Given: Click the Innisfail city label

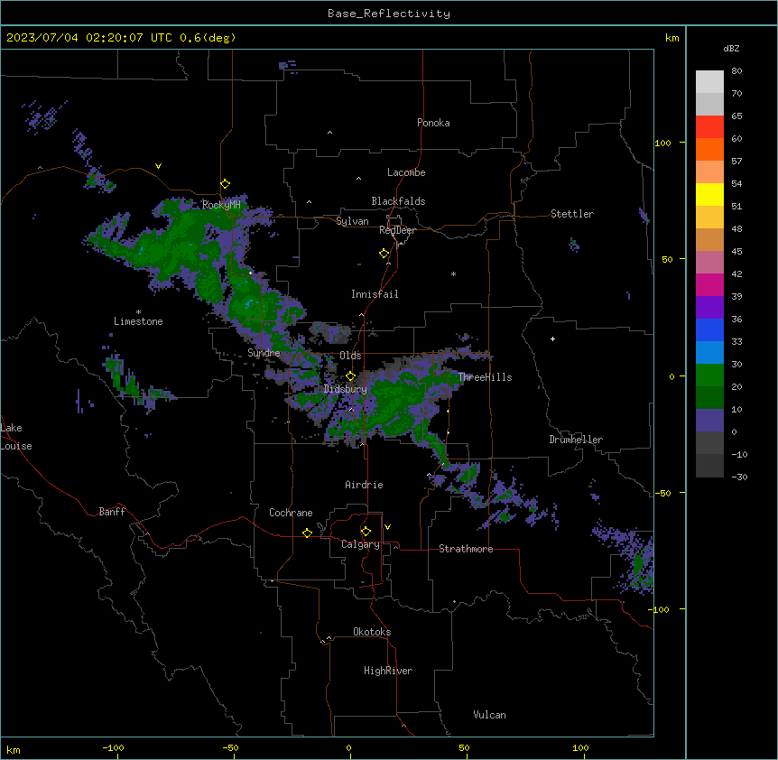Looking at the screenshot, I should click(x=375, y=294).
